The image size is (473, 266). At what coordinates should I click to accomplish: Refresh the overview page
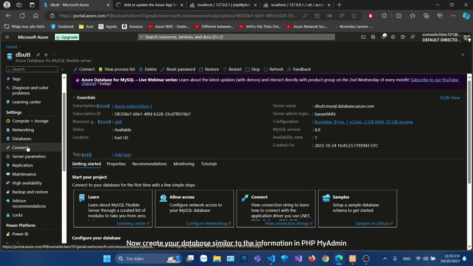pyautogui.click(x=273, y=69)
